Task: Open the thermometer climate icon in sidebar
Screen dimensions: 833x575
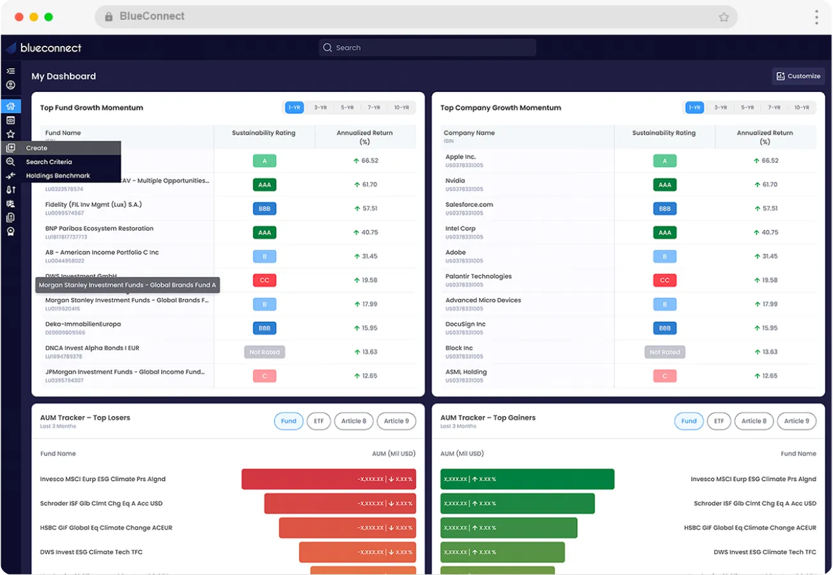Action: 10,190
